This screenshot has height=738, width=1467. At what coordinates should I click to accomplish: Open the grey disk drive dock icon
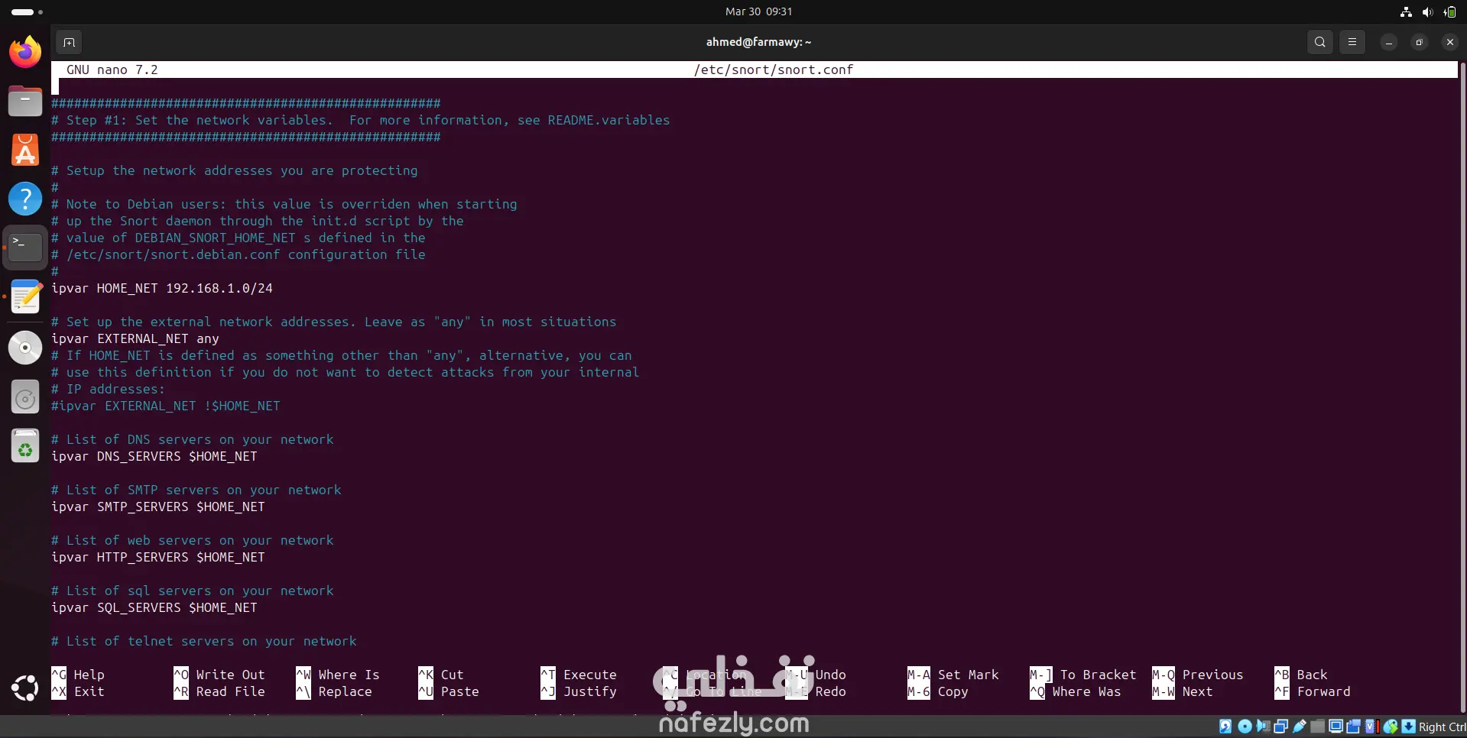pos(25,397)
